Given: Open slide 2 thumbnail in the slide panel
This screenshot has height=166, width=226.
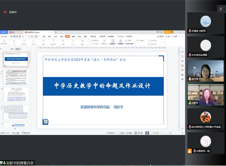Looking at the screenshot, I should tap(16, 77).
